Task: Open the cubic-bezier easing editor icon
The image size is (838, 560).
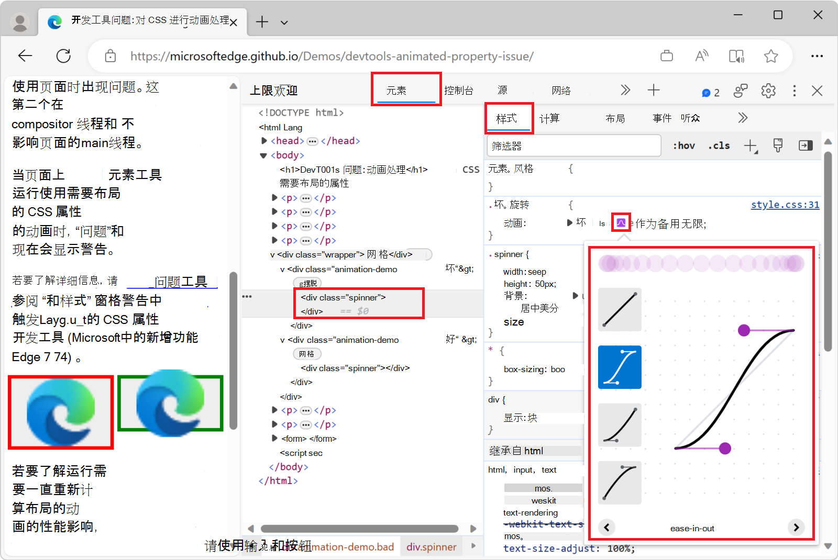Action: click(620, 222)
